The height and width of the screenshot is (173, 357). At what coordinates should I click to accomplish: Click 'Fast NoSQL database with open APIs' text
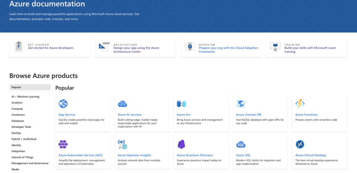260,121
